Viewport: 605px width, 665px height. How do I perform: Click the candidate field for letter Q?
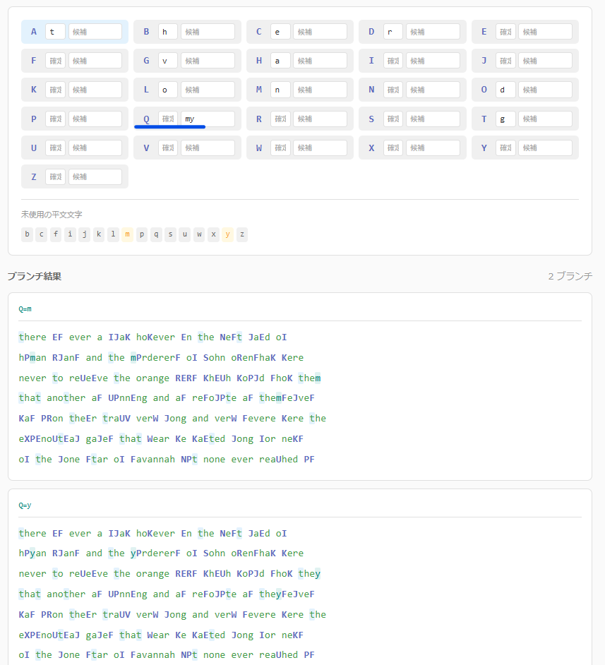[208, 119]
